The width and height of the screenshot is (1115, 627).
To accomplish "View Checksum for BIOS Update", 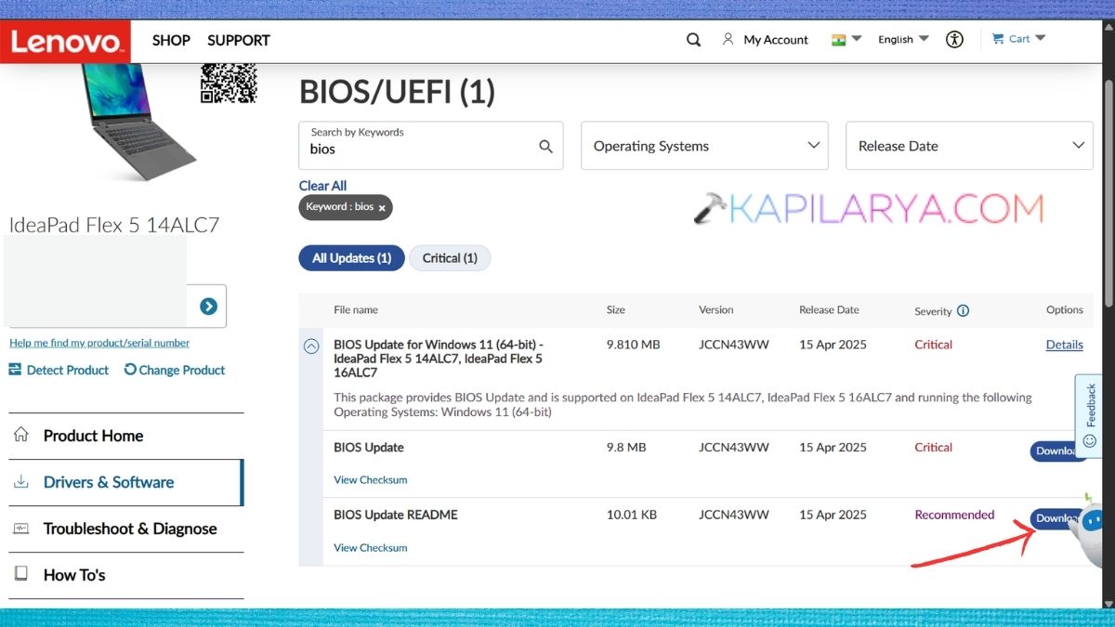I will pyautogui.click(x=371, y=480).
